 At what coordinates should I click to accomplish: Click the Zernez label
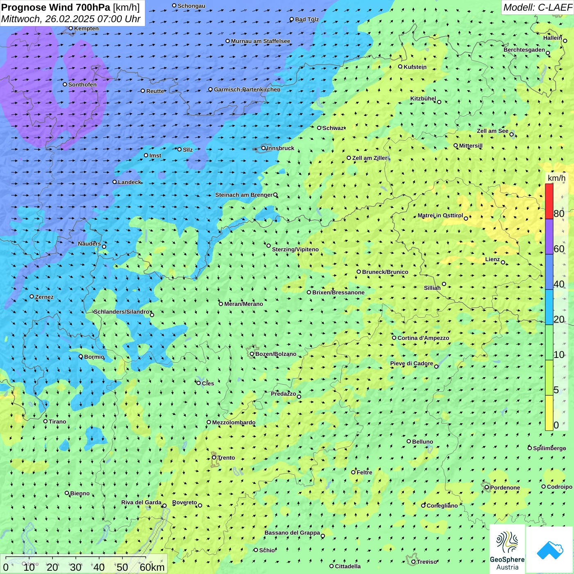pyautogui.click(x=44, y=297)
